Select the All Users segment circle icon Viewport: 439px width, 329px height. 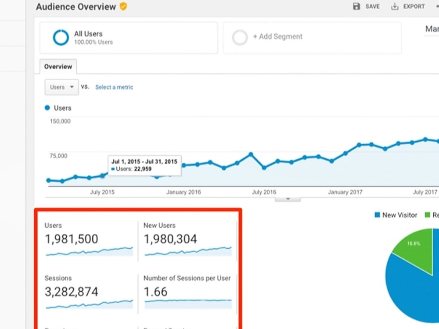61,37
